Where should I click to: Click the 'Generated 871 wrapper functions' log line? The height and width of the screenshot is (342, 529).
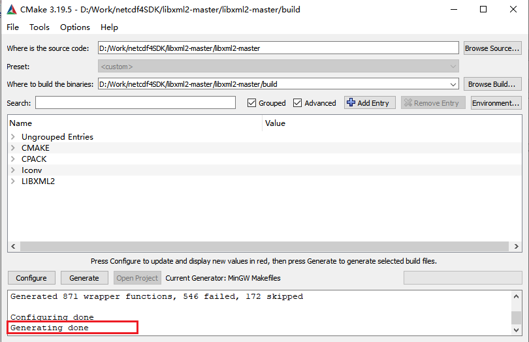157,296
